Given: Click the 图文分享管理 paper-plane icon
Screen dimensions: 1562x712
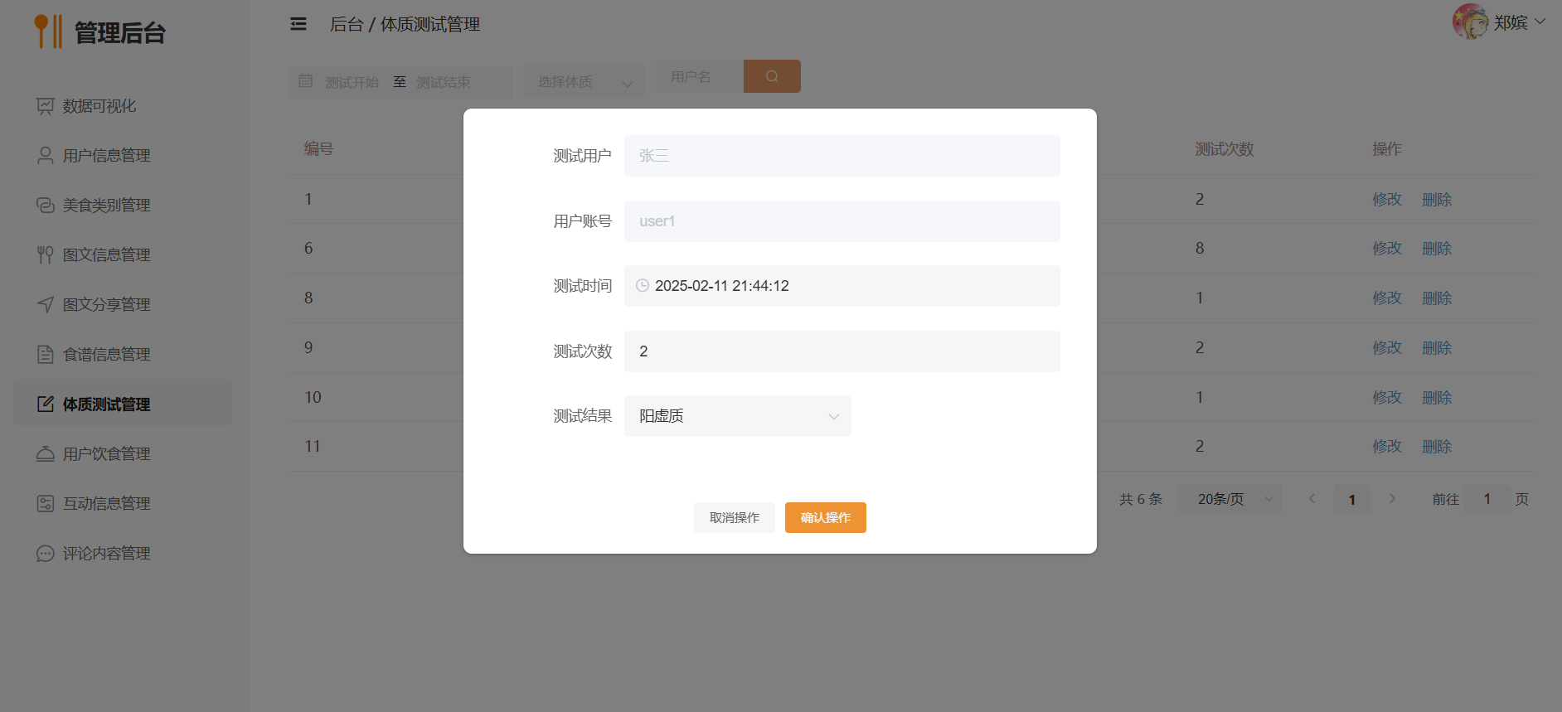Looking at the screenshot, I should click(x=46, y=305).
